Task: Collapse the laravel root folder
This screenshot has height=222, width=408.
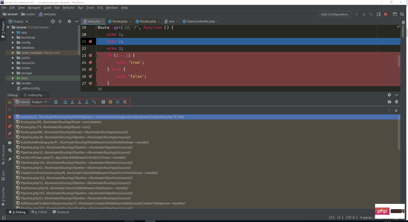Action: click(x=9, y=27)
